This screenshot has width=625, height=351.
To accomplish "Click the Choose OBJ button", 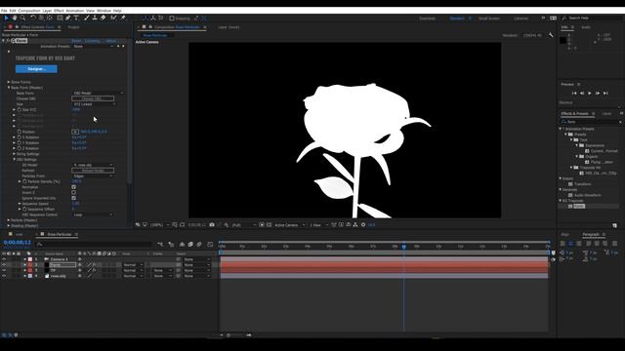I will [93, 98].
